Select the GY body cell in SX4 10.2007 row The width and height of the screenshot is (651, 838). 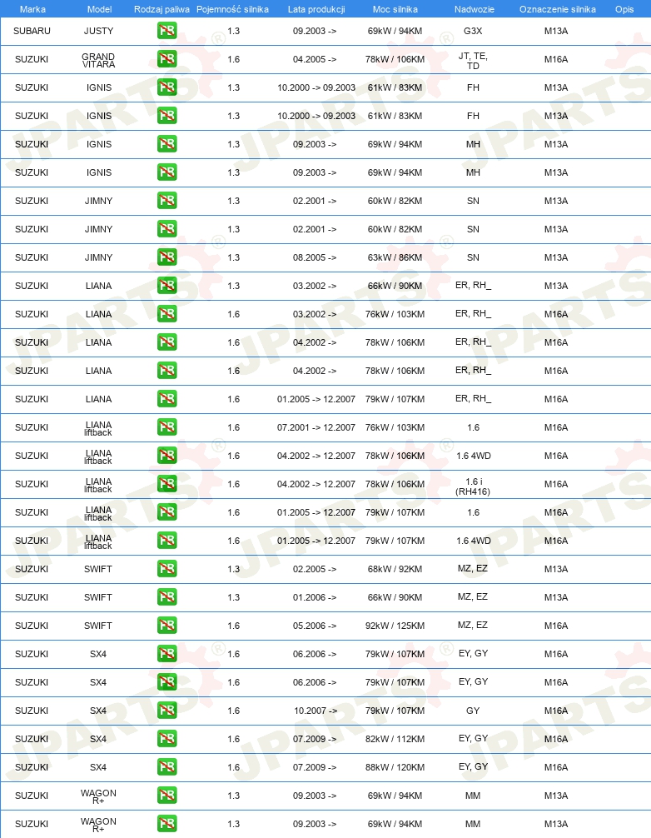(x=473, y=711)
